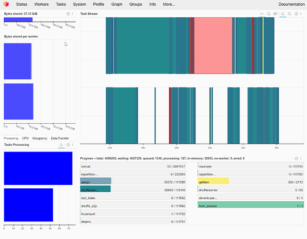The image size is (307, 239).
Task: Expand the More... menu
Action: click(x=169, y=4)
